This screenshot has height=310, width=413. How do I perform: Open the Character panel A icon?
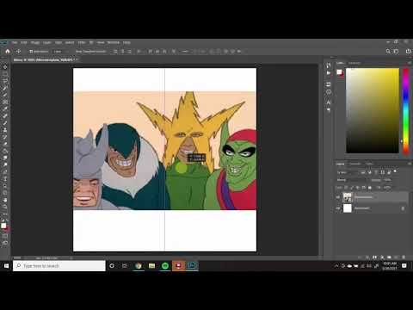(329, 102)
